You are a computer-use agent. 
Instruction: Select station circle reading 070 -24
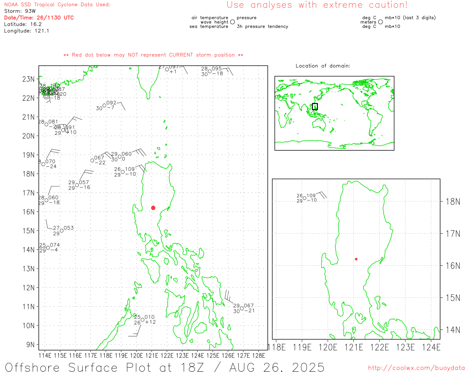click(x=43, y=164)
